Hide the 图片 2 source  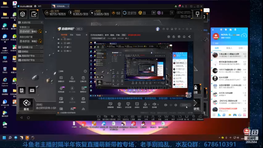[59, 51]
